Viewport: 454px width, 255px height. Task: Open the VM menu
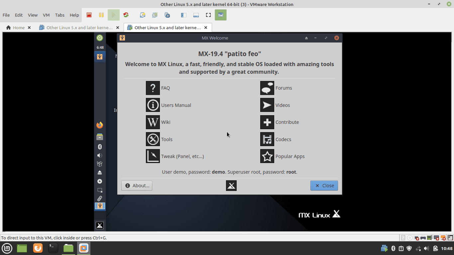(x=46, y=15)
